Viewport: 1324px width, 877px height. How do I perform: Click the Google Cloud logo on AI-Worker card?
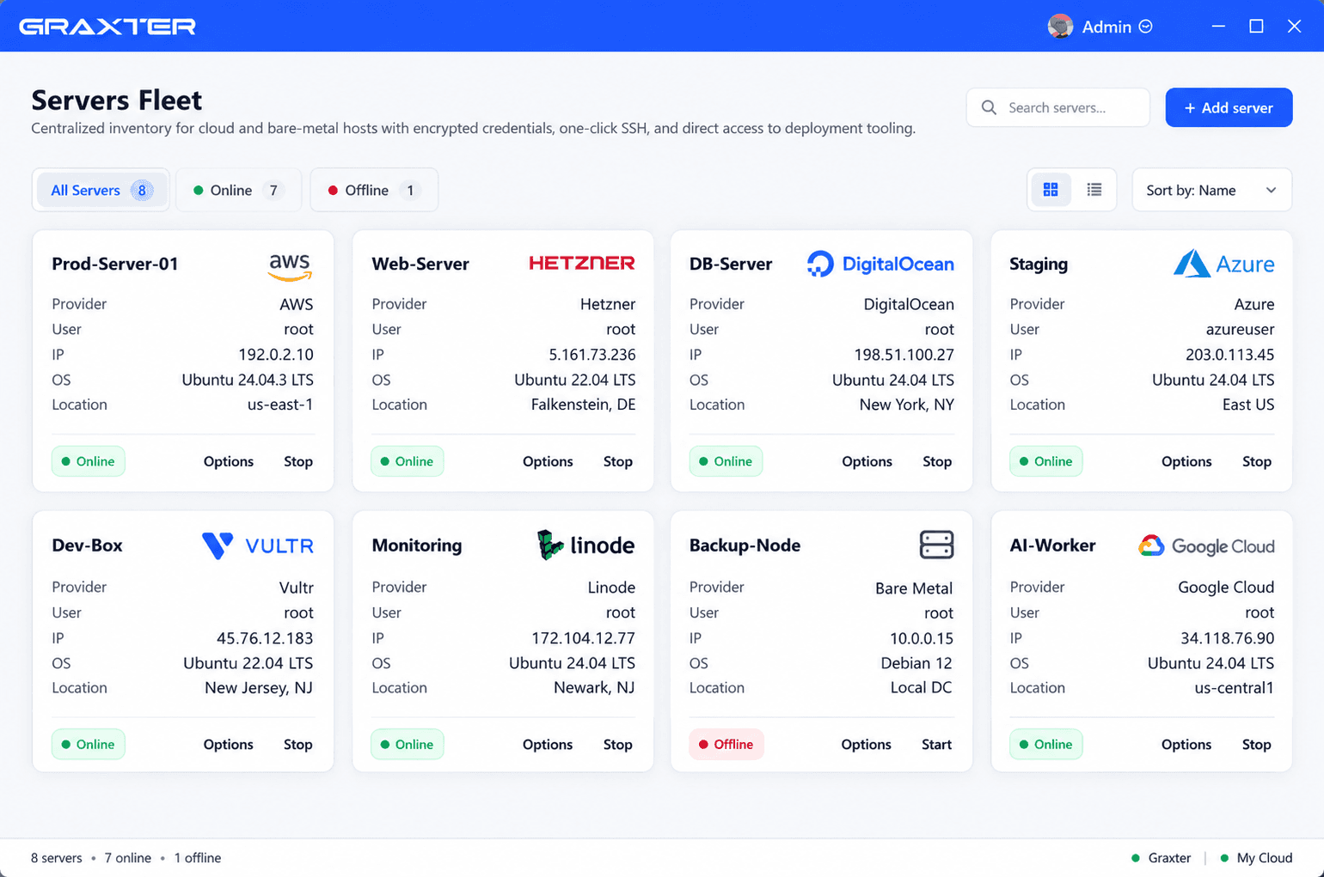1206,546
